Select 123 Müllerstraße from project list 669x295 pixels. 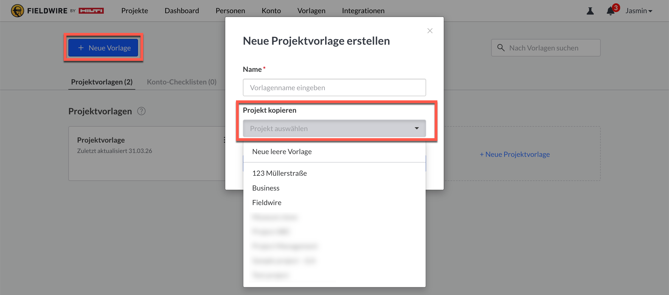tap(279, 173)
